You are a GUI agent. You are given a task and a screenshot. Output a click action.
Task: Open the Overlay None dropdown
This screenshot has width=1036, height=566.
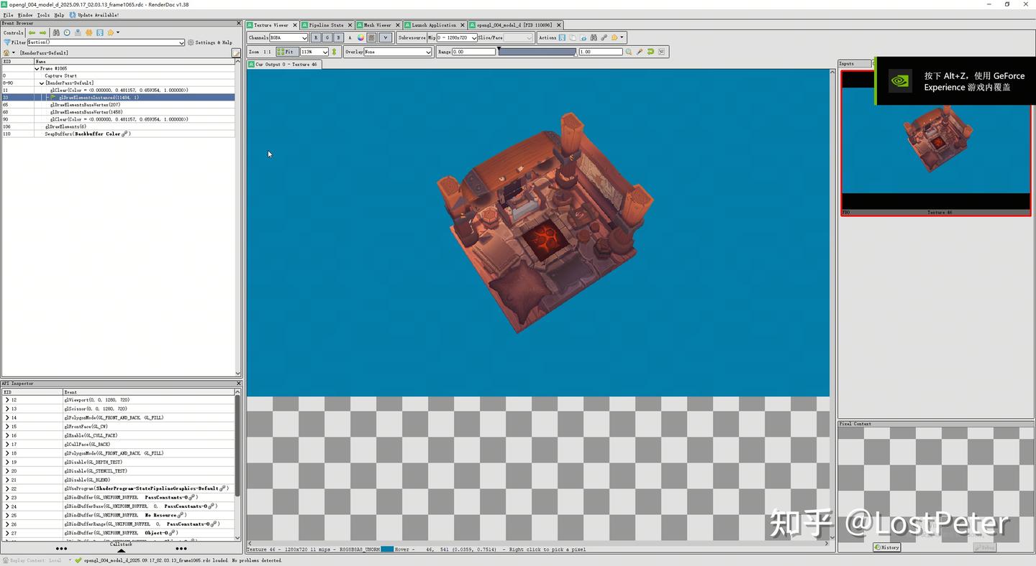(397, 52)
